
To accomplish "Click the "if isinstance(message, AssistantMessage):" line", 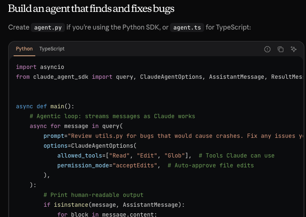I will (x=114, y=205).
